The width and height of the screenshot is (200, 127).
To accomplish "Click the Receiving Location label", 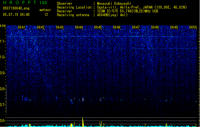I will point(74,7).
